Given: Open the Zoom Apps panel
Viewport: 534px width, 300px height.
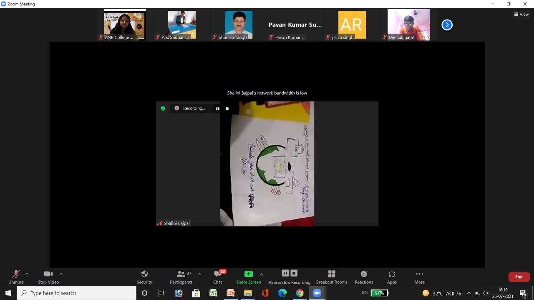Looking at the screenshot, I should point(392,277).
